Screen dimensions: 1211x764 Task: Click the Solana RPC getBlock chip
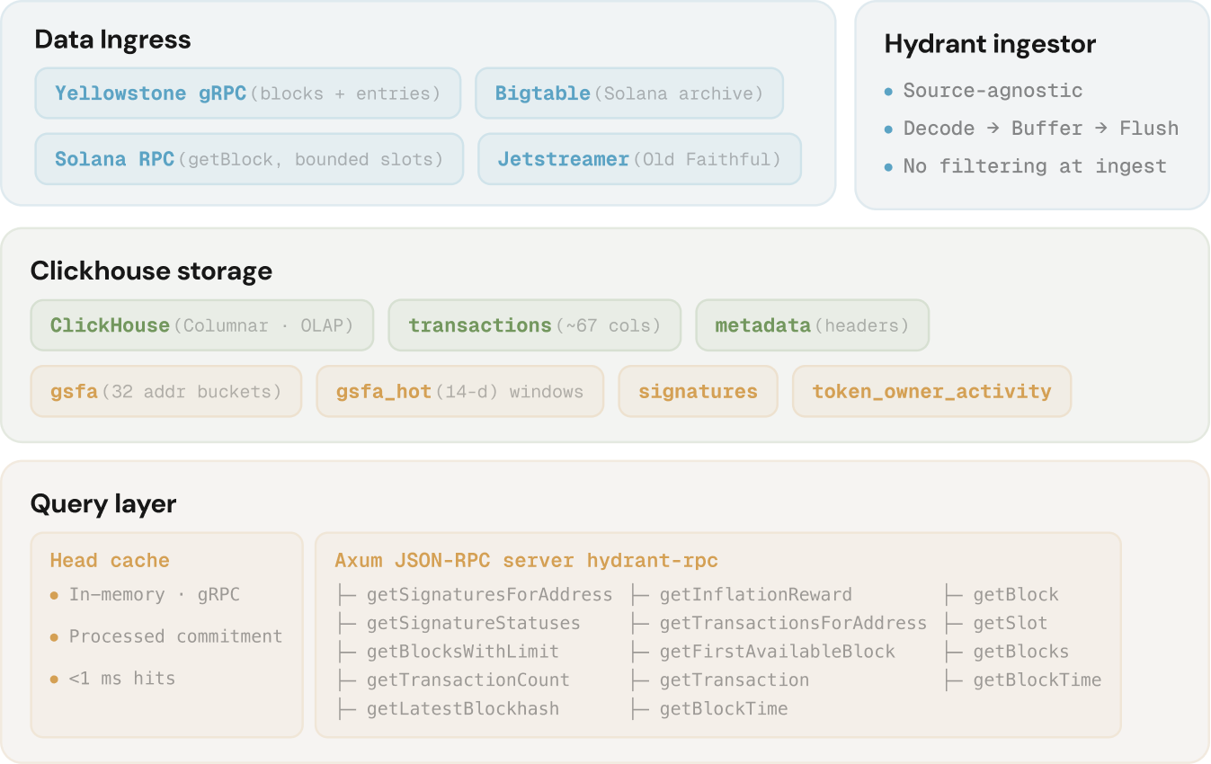(249, 159)
